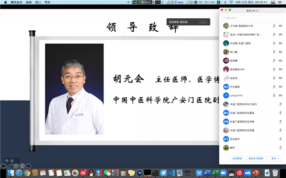Click the Bluetooth icon in menu bar

225,2
